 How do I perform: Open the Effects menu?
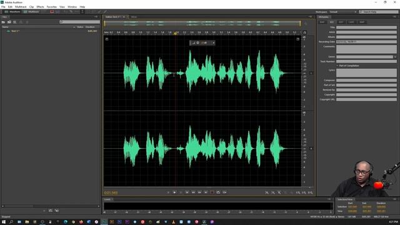(40, 7)
